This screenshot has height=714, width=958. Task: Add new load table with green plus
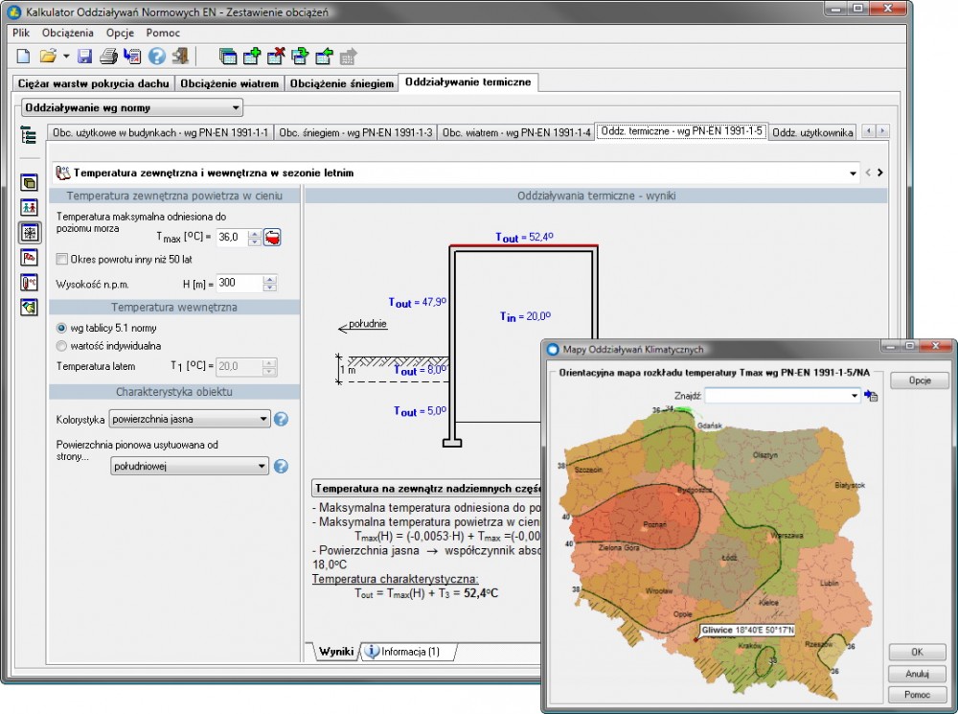pos(252,57)
